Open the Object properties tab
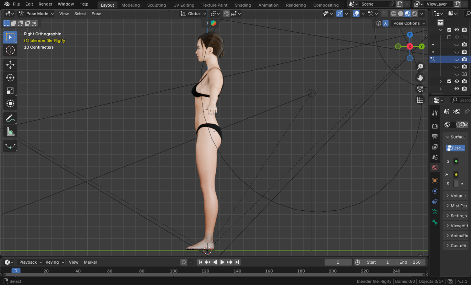Viewport: 471px width, 285px height. [435, 181]
